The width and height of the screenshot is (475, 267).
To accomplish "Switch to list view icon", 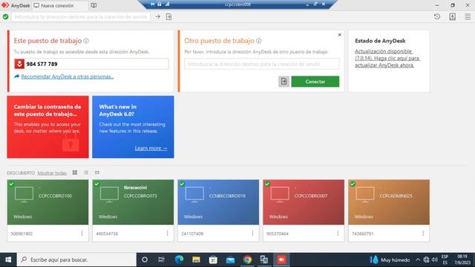I will click(x=86, y=173).
